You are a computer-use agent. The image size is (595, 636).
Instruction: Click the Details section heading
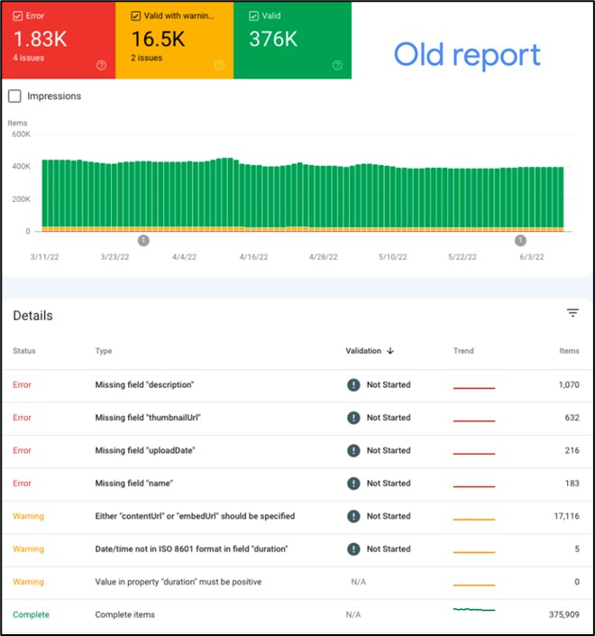[x=32, y=316]
